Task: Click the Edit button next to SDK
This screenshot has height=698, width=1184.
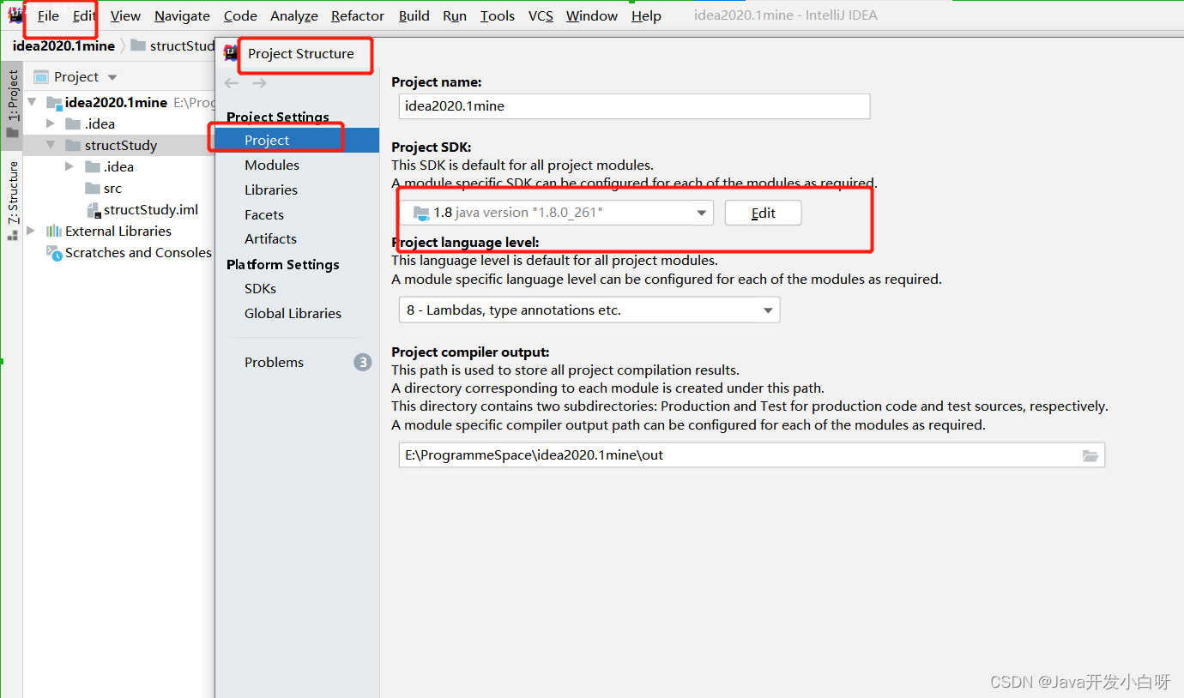Action: (x=764, y=214)
